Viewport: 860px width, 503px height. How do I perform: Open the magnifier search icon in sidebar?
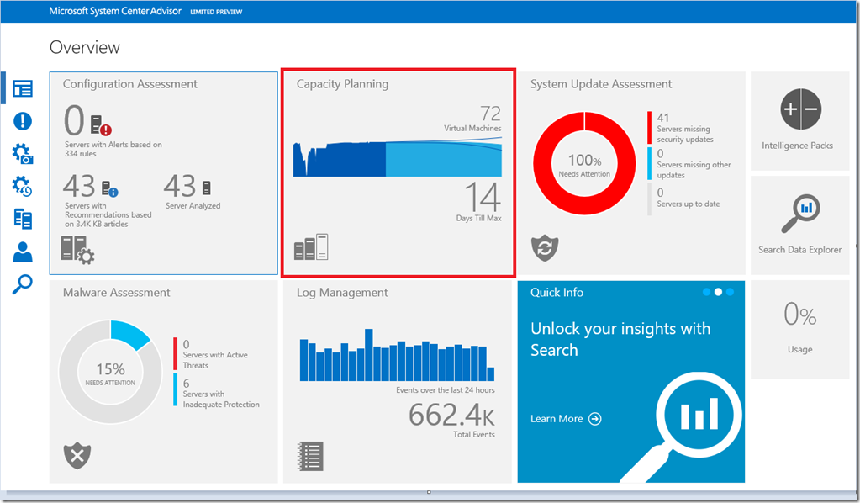[23, 283]
